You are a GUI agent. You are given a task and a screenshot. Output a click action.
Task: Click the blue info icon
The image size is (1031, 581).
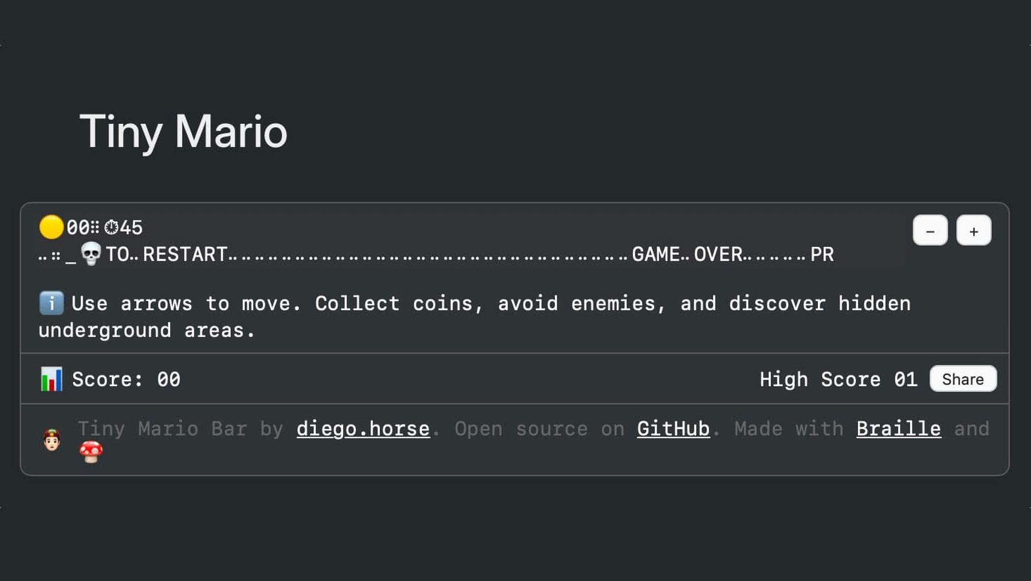pos(51,303)
